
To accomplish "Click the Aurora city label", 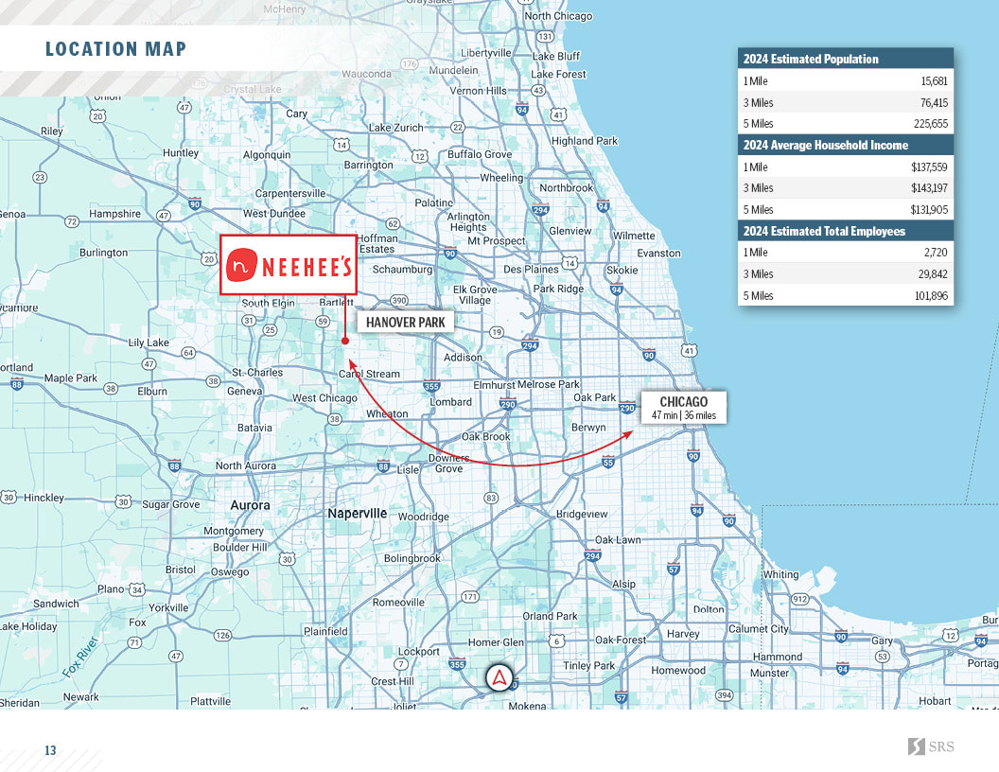I will [250, 505].
